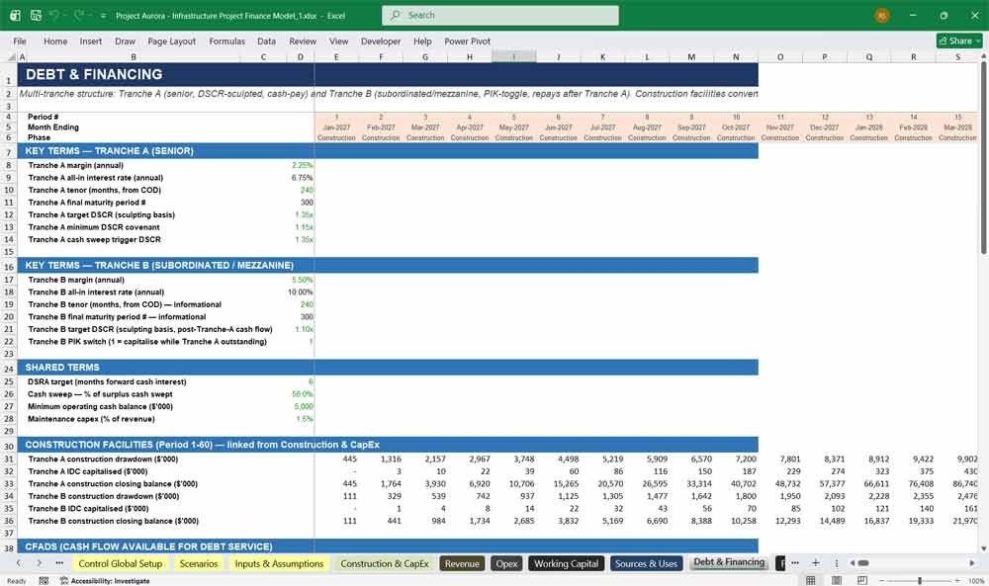
Task: Open the Data ribbon tab
Action: click(x=266, y=41)
